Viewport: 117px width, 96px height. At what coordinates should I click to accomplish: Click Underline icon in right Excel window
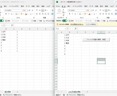[75, 14]
